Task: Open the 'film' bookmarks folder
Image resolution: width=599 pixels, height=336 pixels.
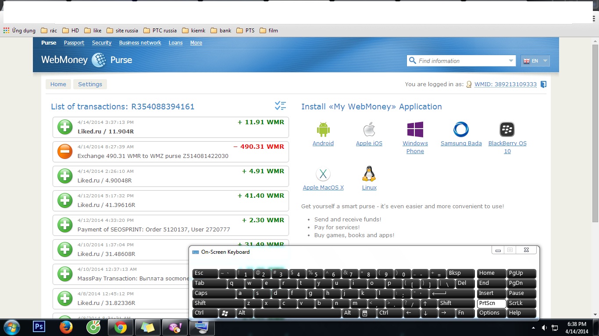Action: (x=269, y=31)
